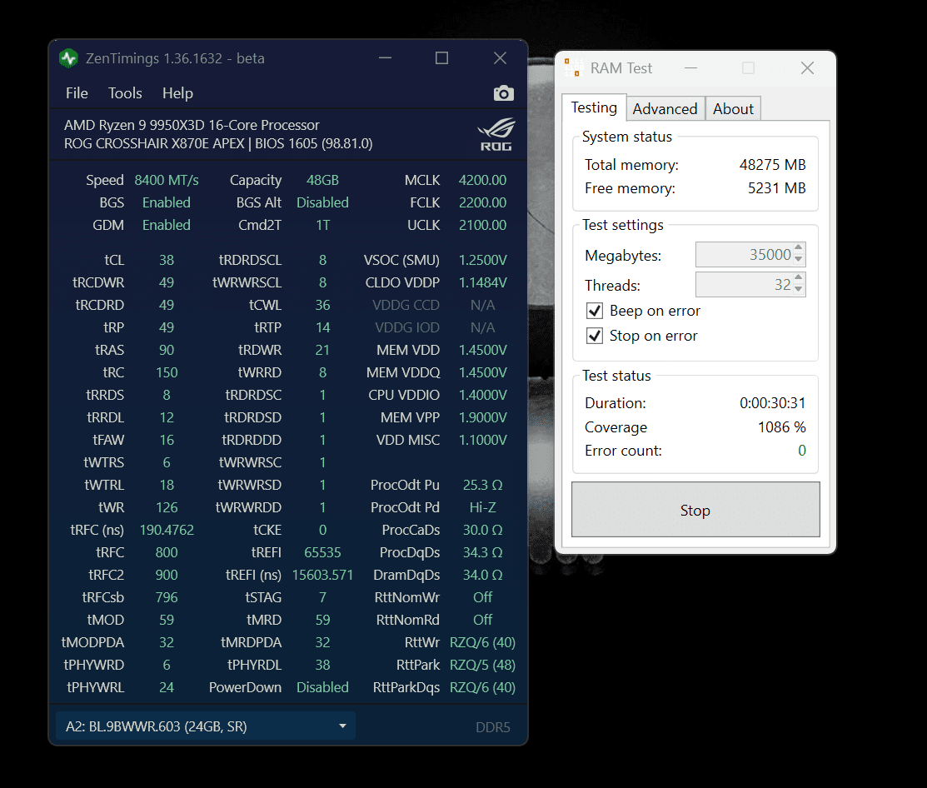Click the Stop button in RAM Test

tap(695, 510)
